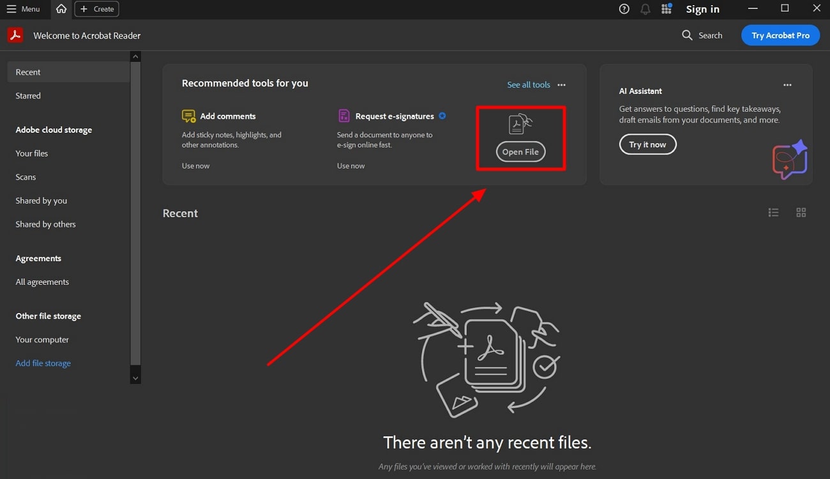Image resolution: width=830 pixels, height=479 pixels.
Task: Click the sidebar scrollbar thumb
Action: (135, 213)
